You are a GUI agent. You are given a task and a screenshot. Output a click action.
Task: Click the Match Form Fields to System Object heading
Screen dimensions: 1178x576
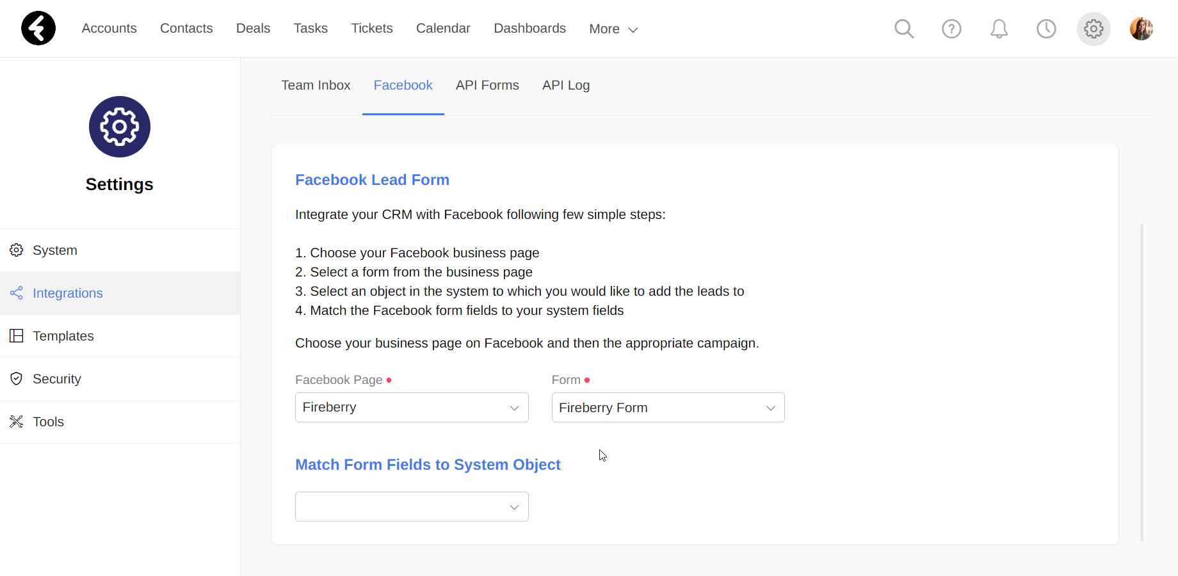pyautogui.click(x=428, y=465)
